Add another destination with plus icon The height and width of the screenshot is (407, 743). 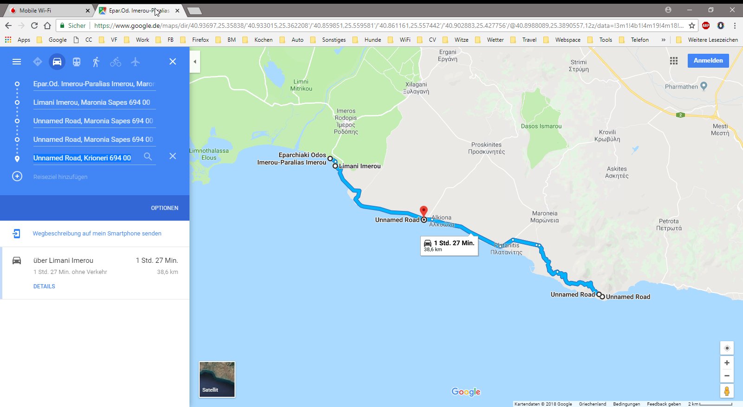[17, 177]
